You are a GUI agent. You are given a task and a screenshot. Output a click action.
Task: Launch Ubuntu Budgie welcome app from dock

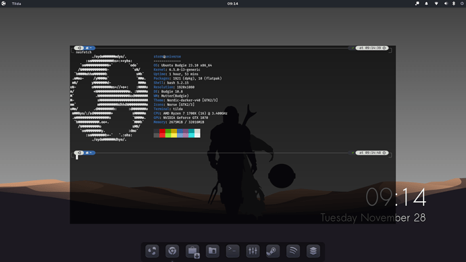(x=152, y=251)
